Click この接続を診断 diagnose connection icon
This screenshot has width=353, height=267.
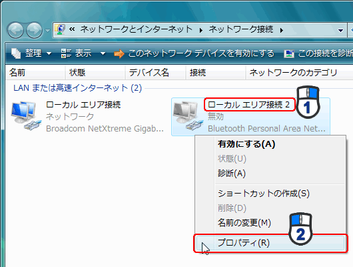click(x=289, y=53)
